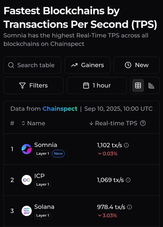
Task: Click info icon next to Somnia's 1,102 tx/s
Action: (x=126, y=145)
